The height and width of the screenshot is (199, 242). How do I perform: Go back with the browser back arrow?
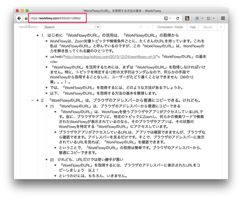coord(19,18)
